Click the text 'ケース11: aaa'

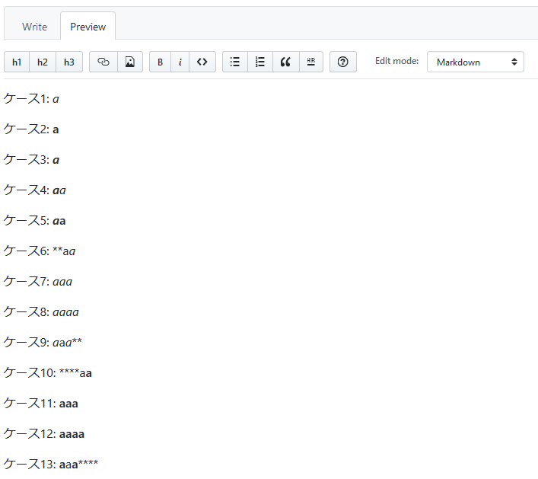tap(41, 404)
